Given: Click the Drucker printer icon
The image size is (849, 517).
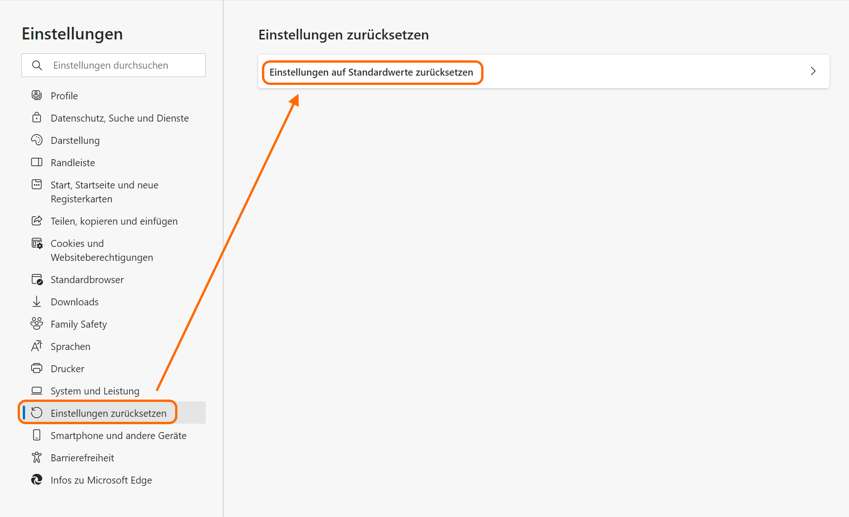Looking at the screenshot, I should [x=37, y=368].
